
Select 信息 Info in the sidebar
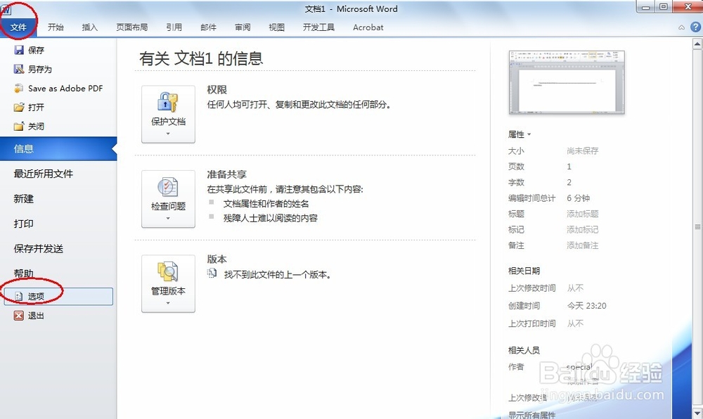58,149
